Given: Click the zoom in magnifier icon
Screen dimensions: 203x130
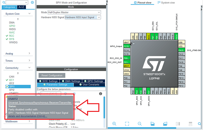Looking at the screenshot, I should [x=114, y=124].
